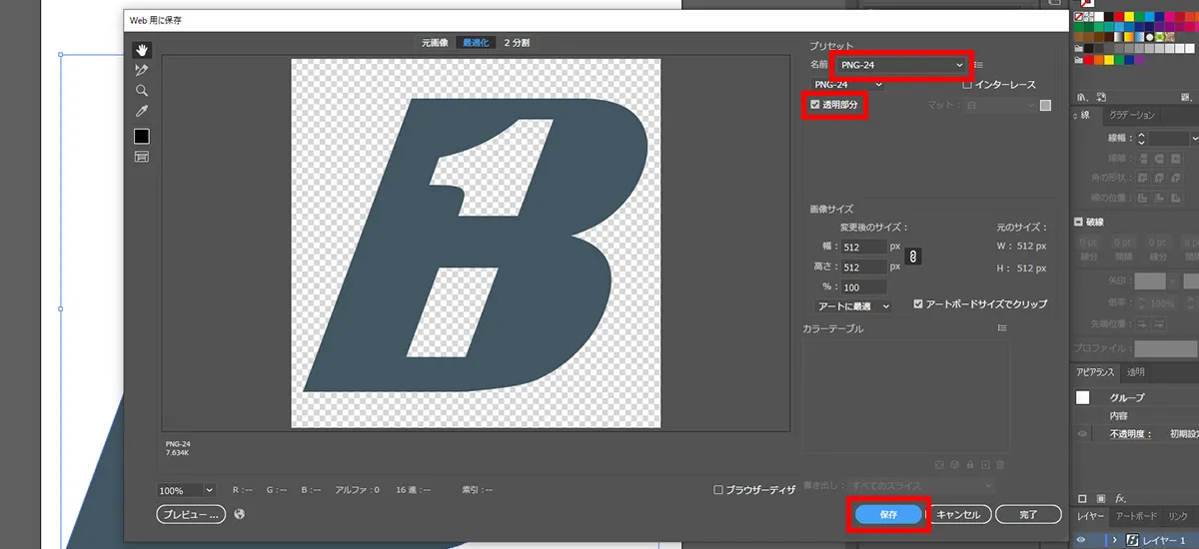
Task: Expand レイヤー 1 with its chevron
Action: [x=1114, y=540]
